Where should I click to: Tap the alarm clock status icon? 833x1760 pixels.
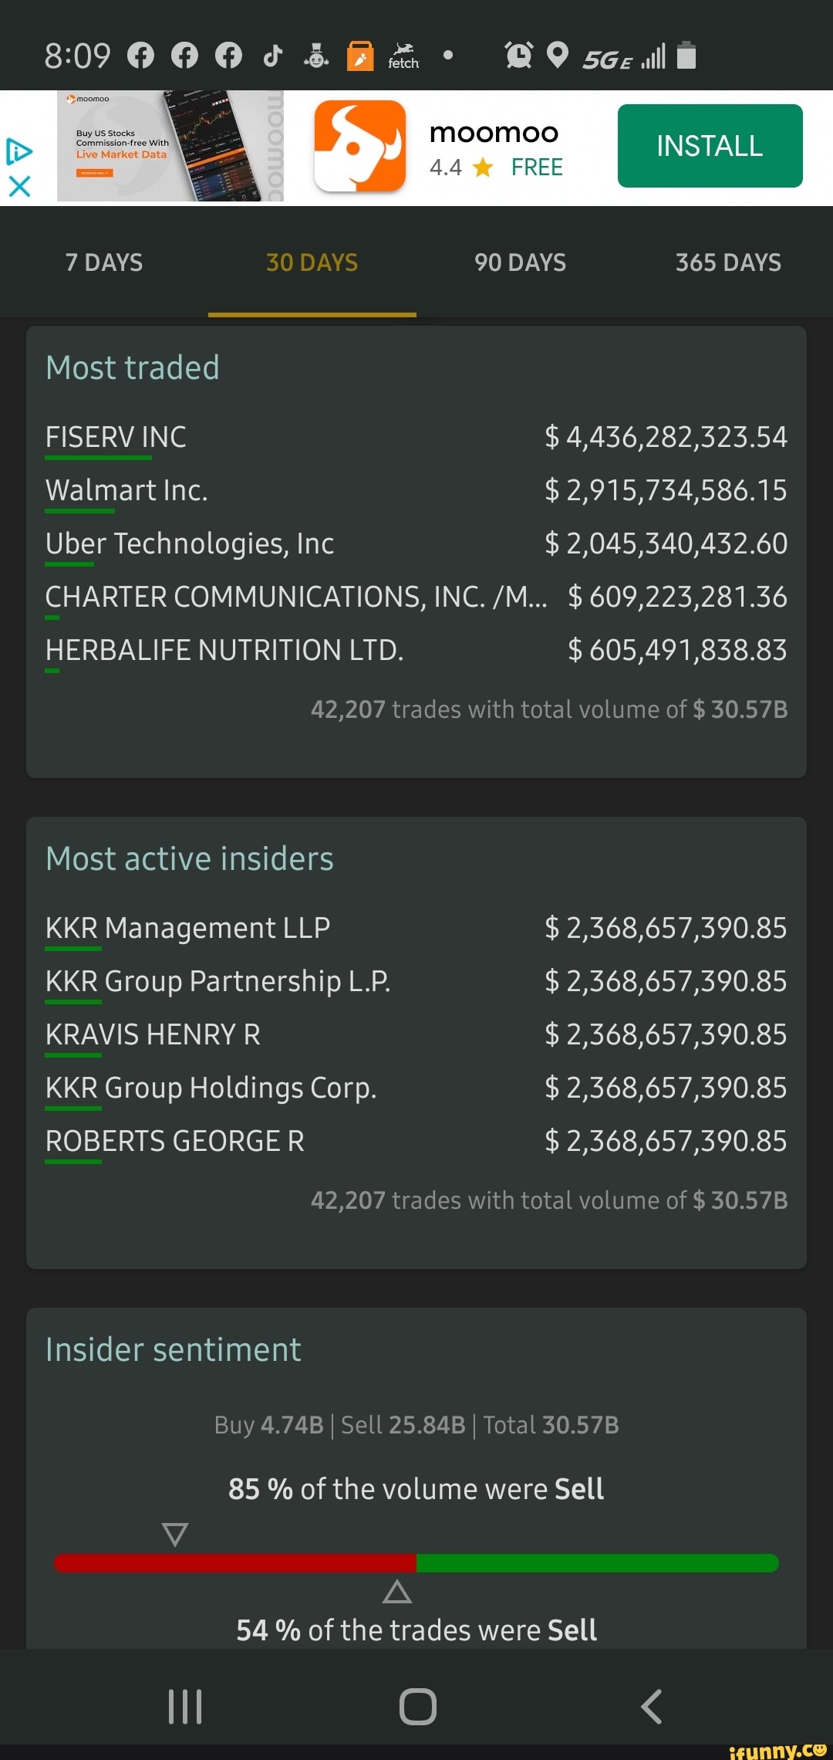pyautogui.click(x=518, y=56)
